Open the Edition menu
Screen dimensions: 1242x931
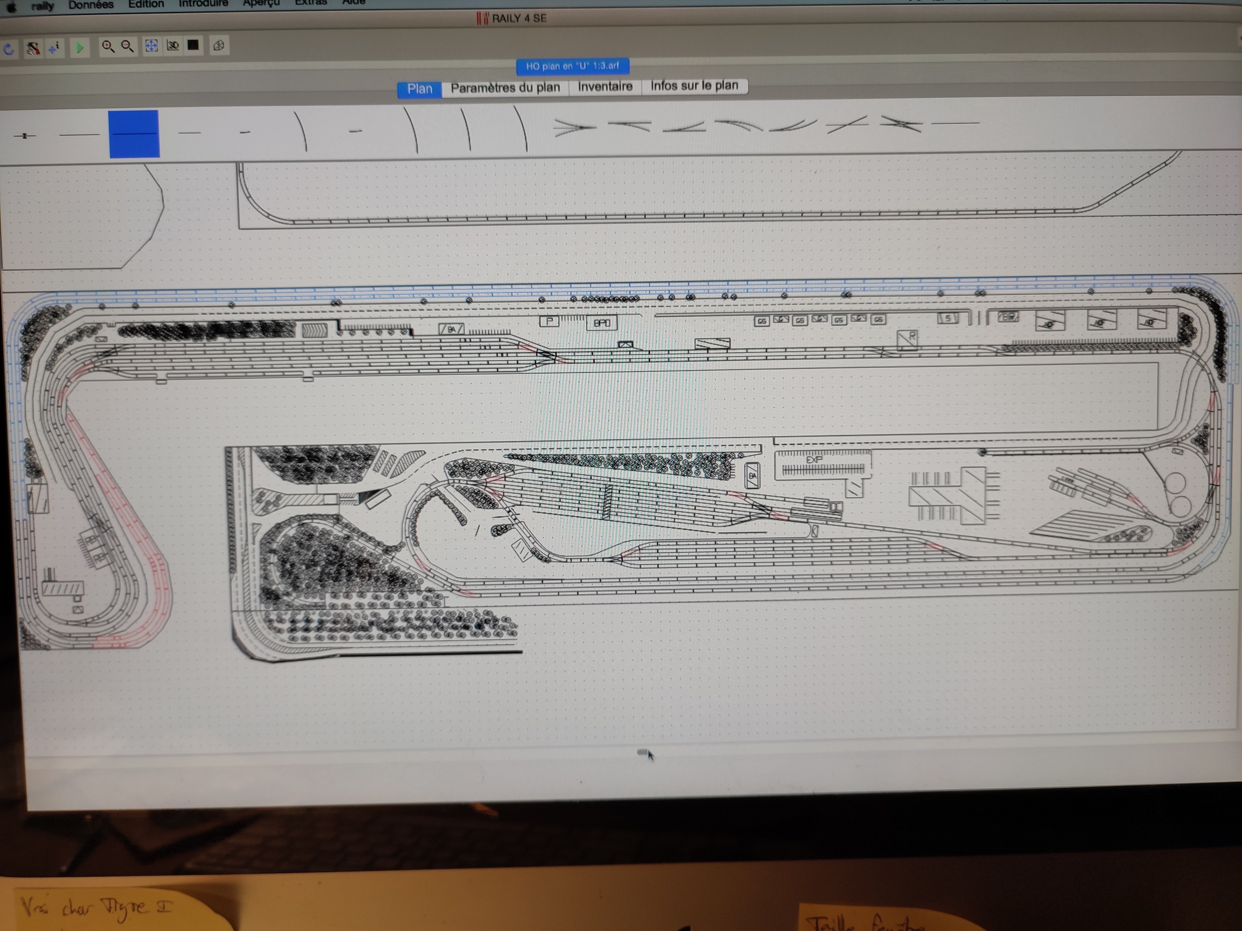(x=146, y=4)
